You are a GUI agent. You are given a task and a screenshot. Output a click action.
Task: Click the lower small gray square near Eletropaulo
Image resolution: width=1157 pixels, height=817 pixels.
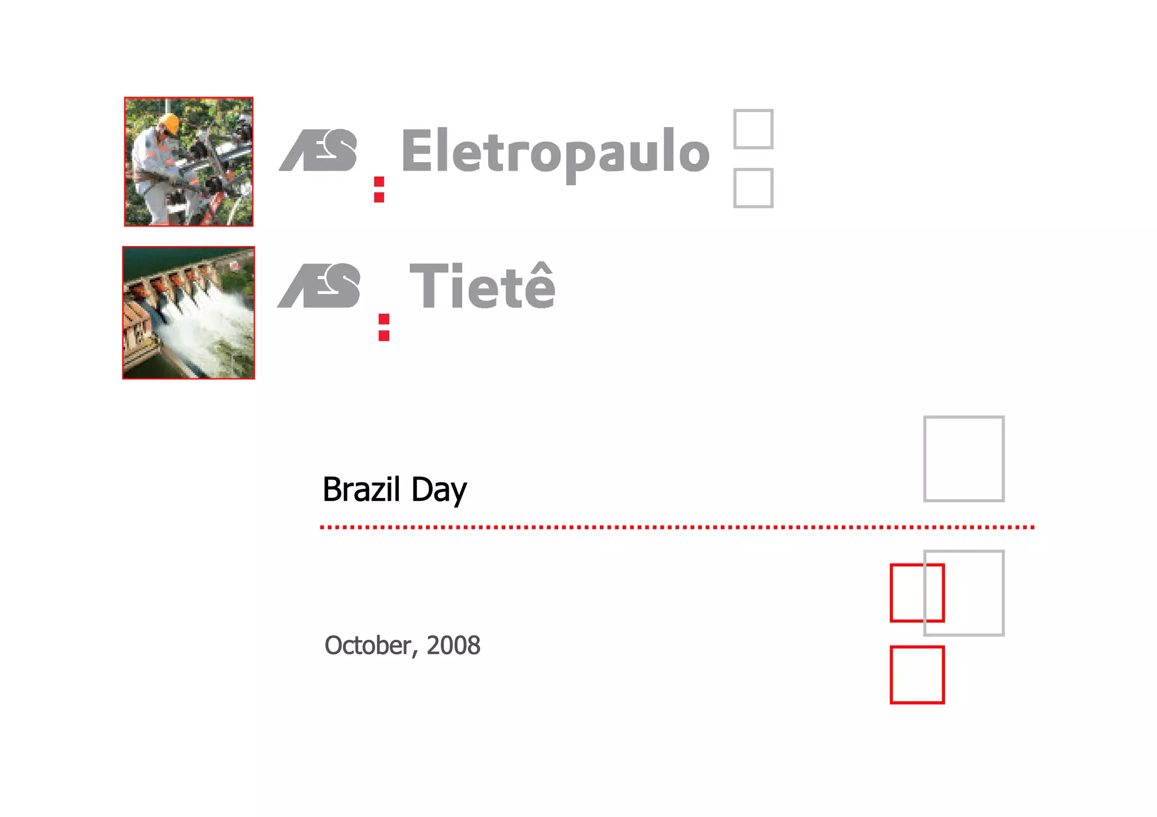pos(753,188)
